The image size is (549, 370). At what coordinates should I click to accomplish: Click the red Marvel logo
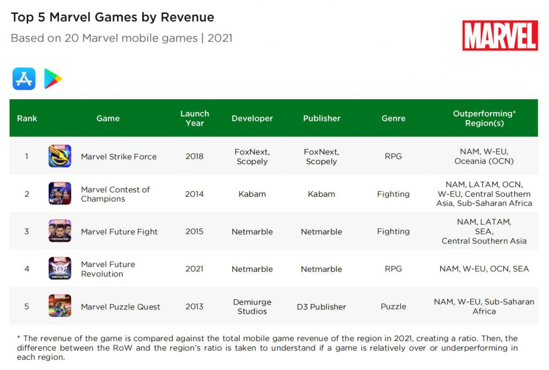pyautogui.click(x=500, y=35)
